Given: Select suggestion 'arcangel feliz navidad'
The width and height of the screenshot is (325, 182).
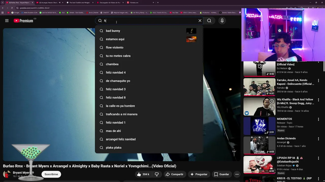Looking at the screenshot, I should tap(149, 139).
